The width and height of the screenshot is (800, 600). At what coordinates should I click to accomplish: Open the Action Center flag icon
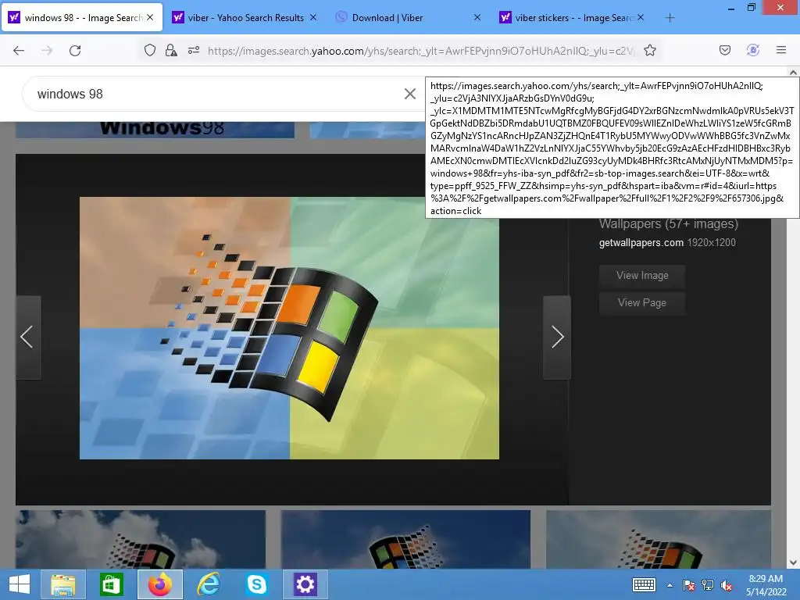coord(689,585)
